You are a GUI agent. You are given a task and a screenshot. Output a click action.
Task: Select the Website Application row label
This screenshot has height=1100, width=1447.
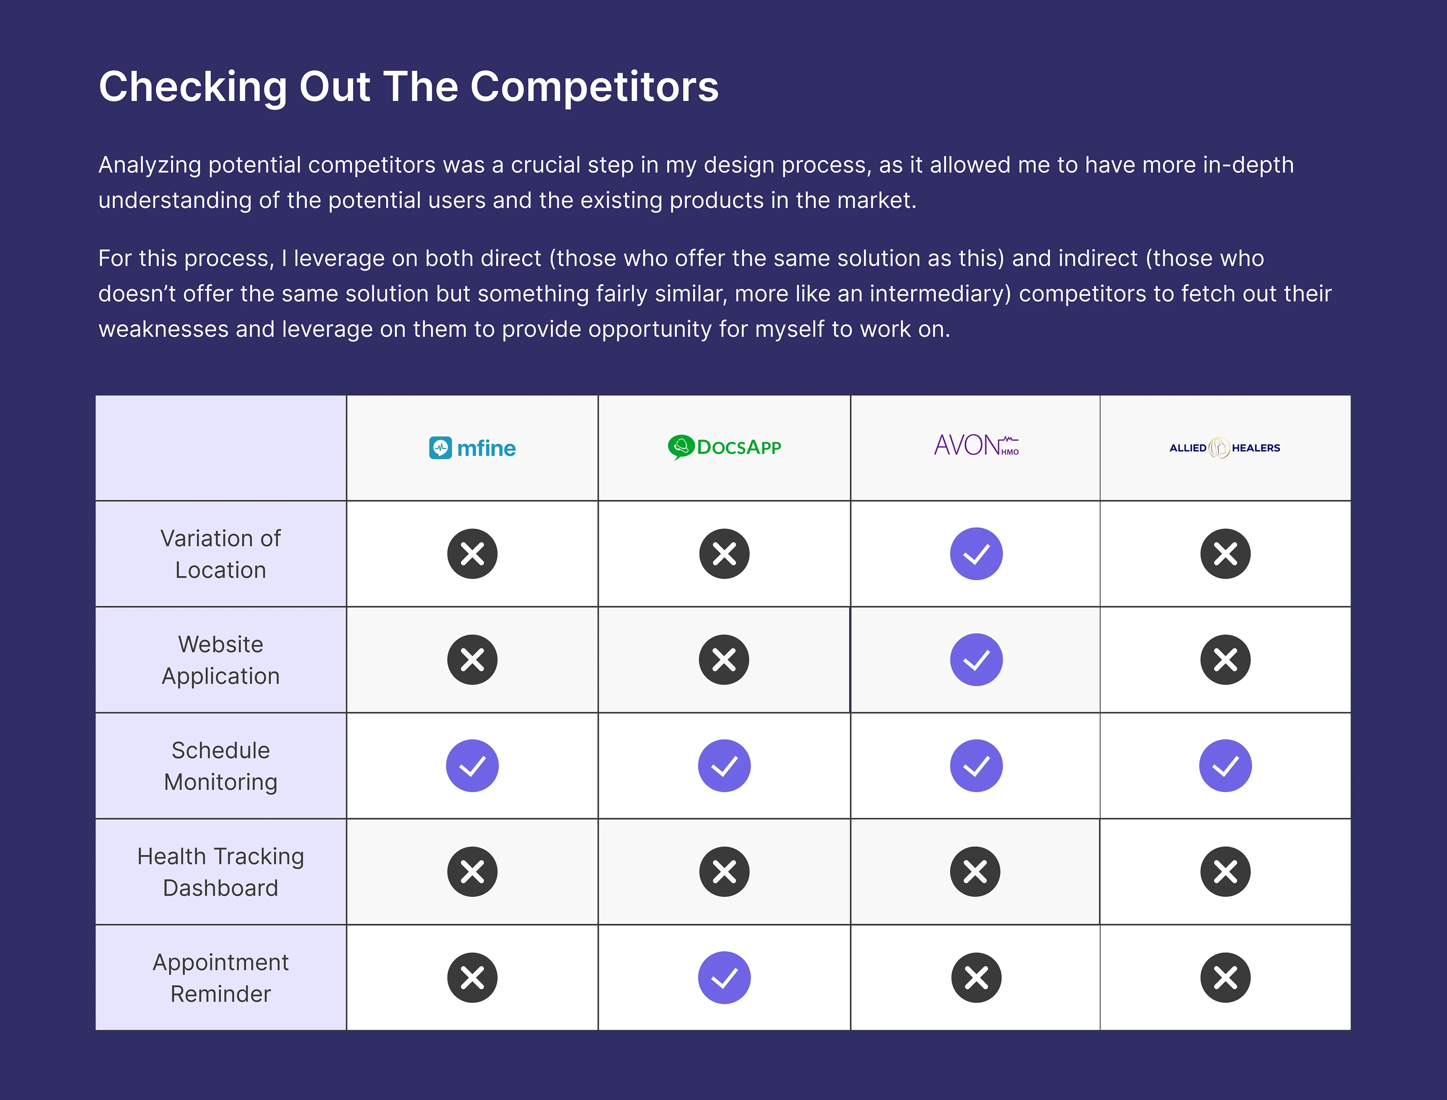tap(221, 660)
